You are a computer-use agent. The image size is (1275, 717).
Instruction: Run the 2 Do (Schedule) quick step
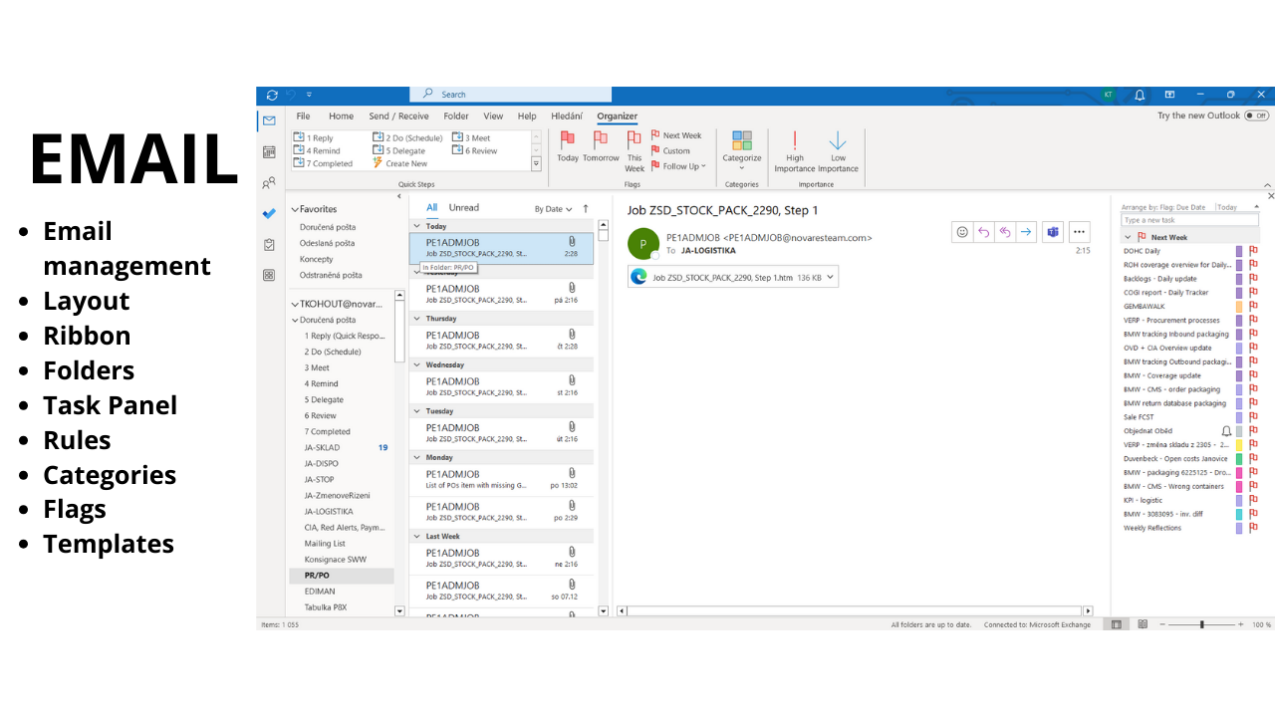407,138
